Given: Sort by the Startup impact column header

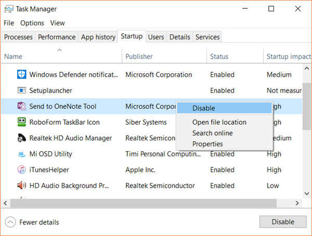Looking at the screenshot, I should tap(288, 56).
